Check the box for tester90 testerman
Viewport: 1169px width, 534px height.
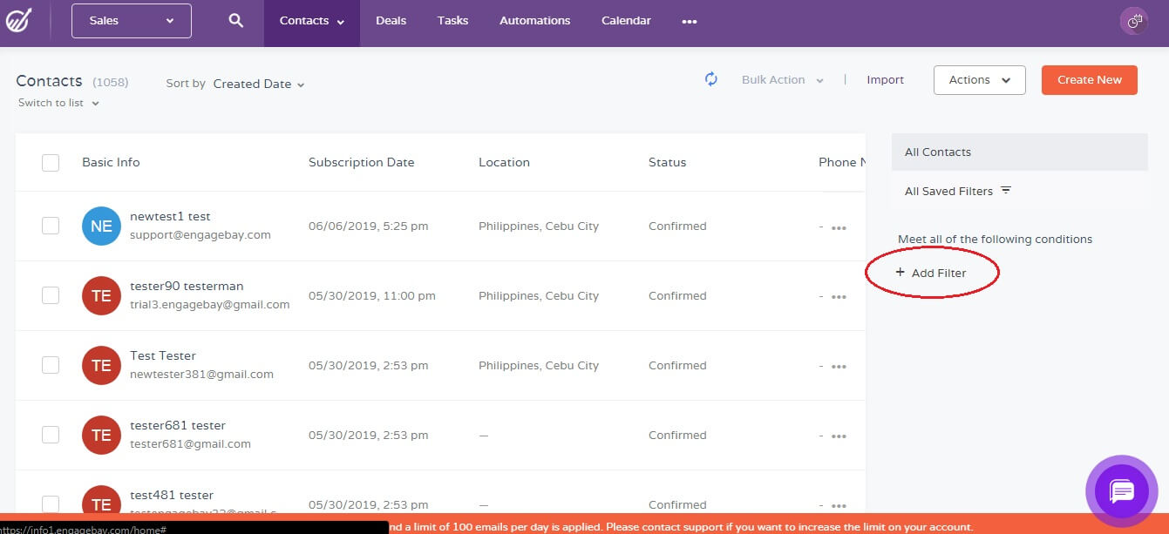point(51,295)
